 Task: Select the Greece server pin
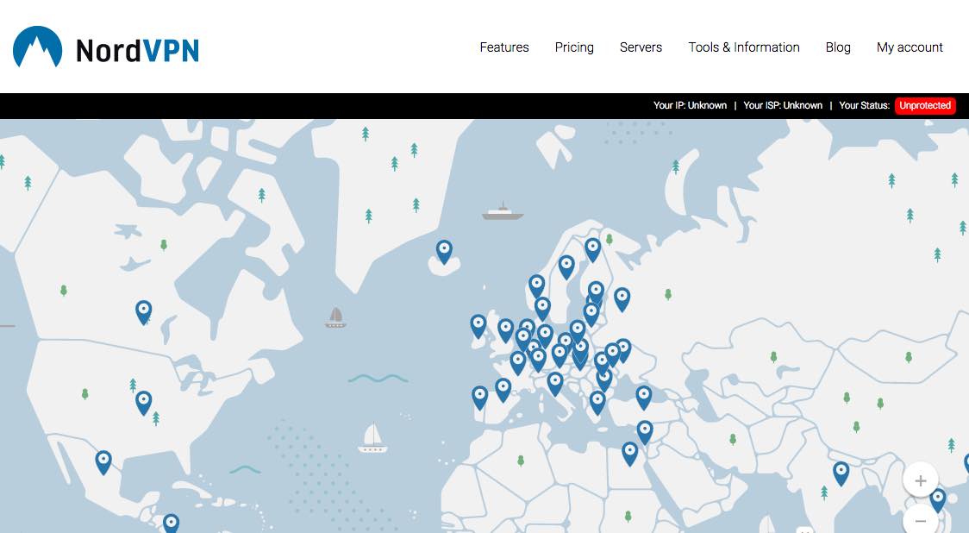[597, 402]
